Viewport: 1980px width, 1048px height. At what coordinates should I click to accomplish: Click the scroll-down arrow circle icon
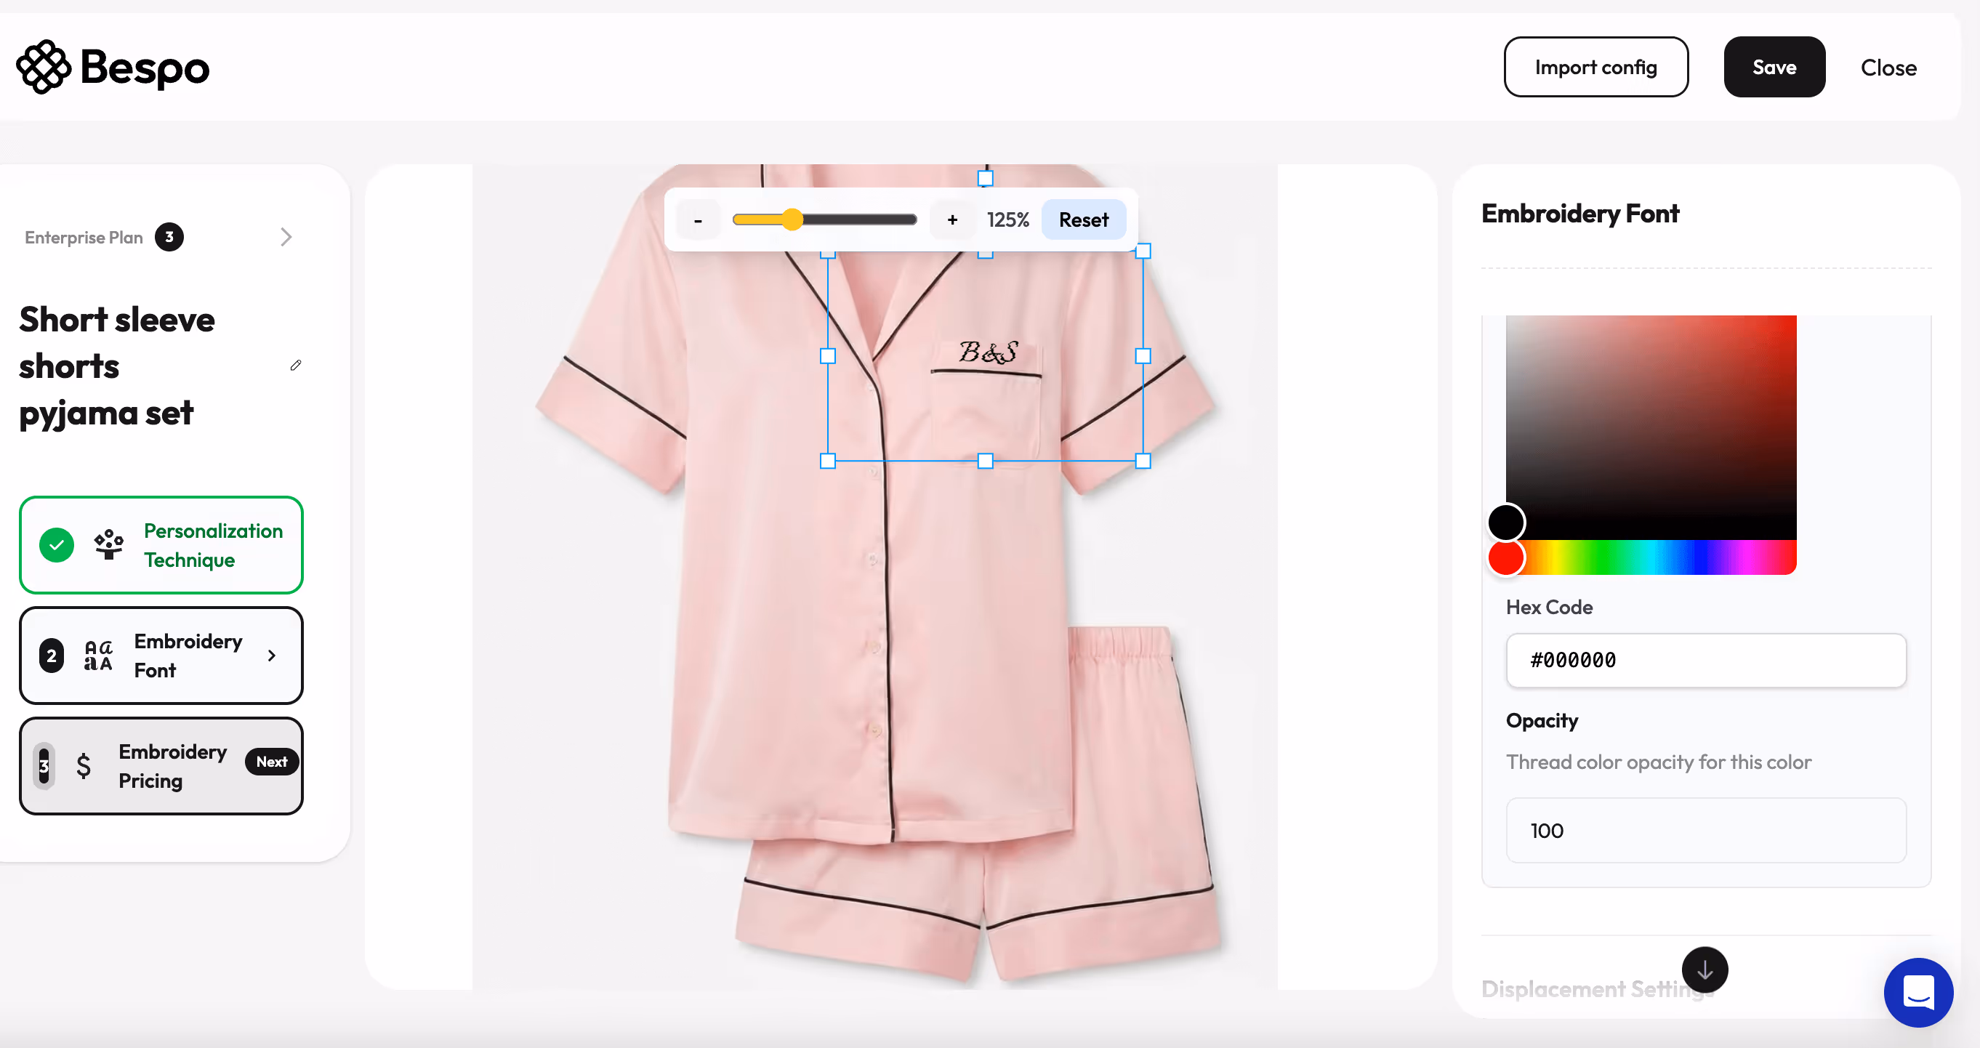click(1705, 970)
